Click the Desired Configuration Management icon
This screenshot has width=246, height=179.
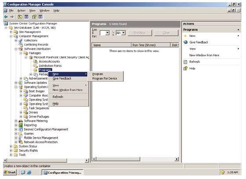click(x=21, y=129)
